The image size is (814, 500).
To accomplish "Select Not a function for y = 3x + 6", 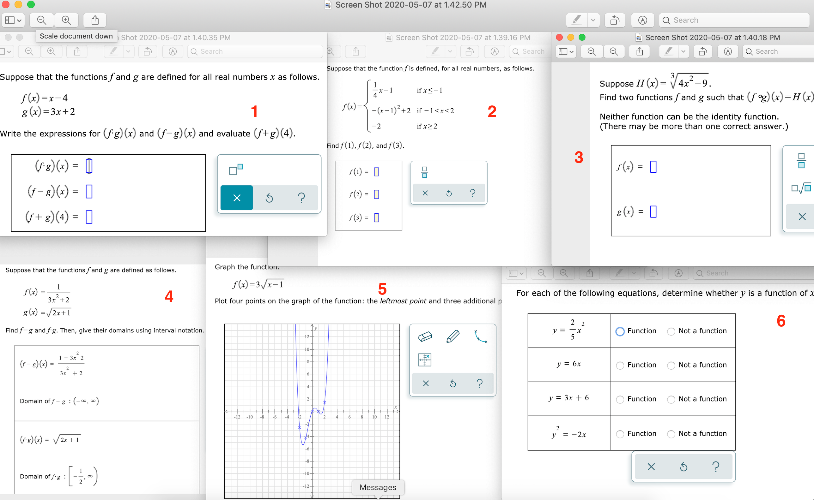I will click(x=671, y=399).
